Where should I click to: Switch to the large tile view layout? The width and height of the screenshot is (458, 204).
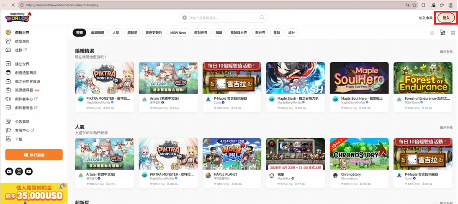[x=453, y=33]
